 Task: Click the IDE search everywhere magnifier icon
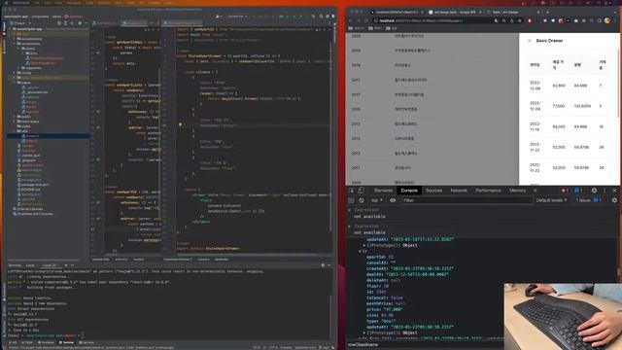point(321,17)
